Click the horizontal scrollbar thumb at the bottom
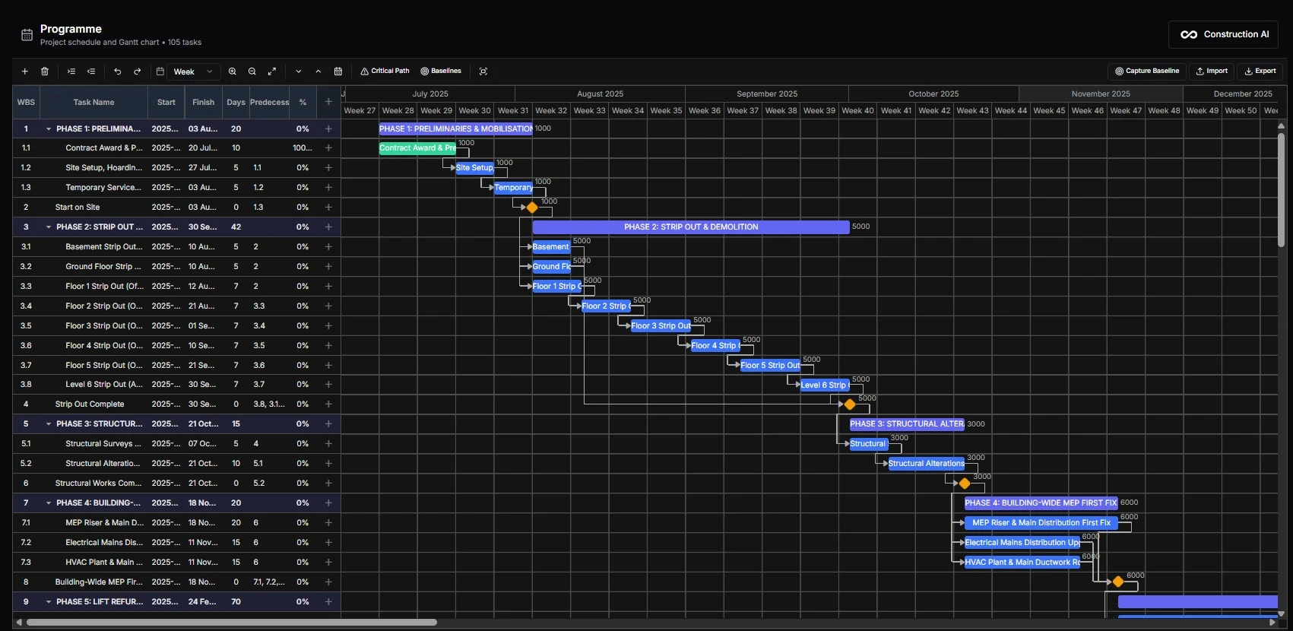This screenshot has width=1293, height=631. tap(231, 622)
